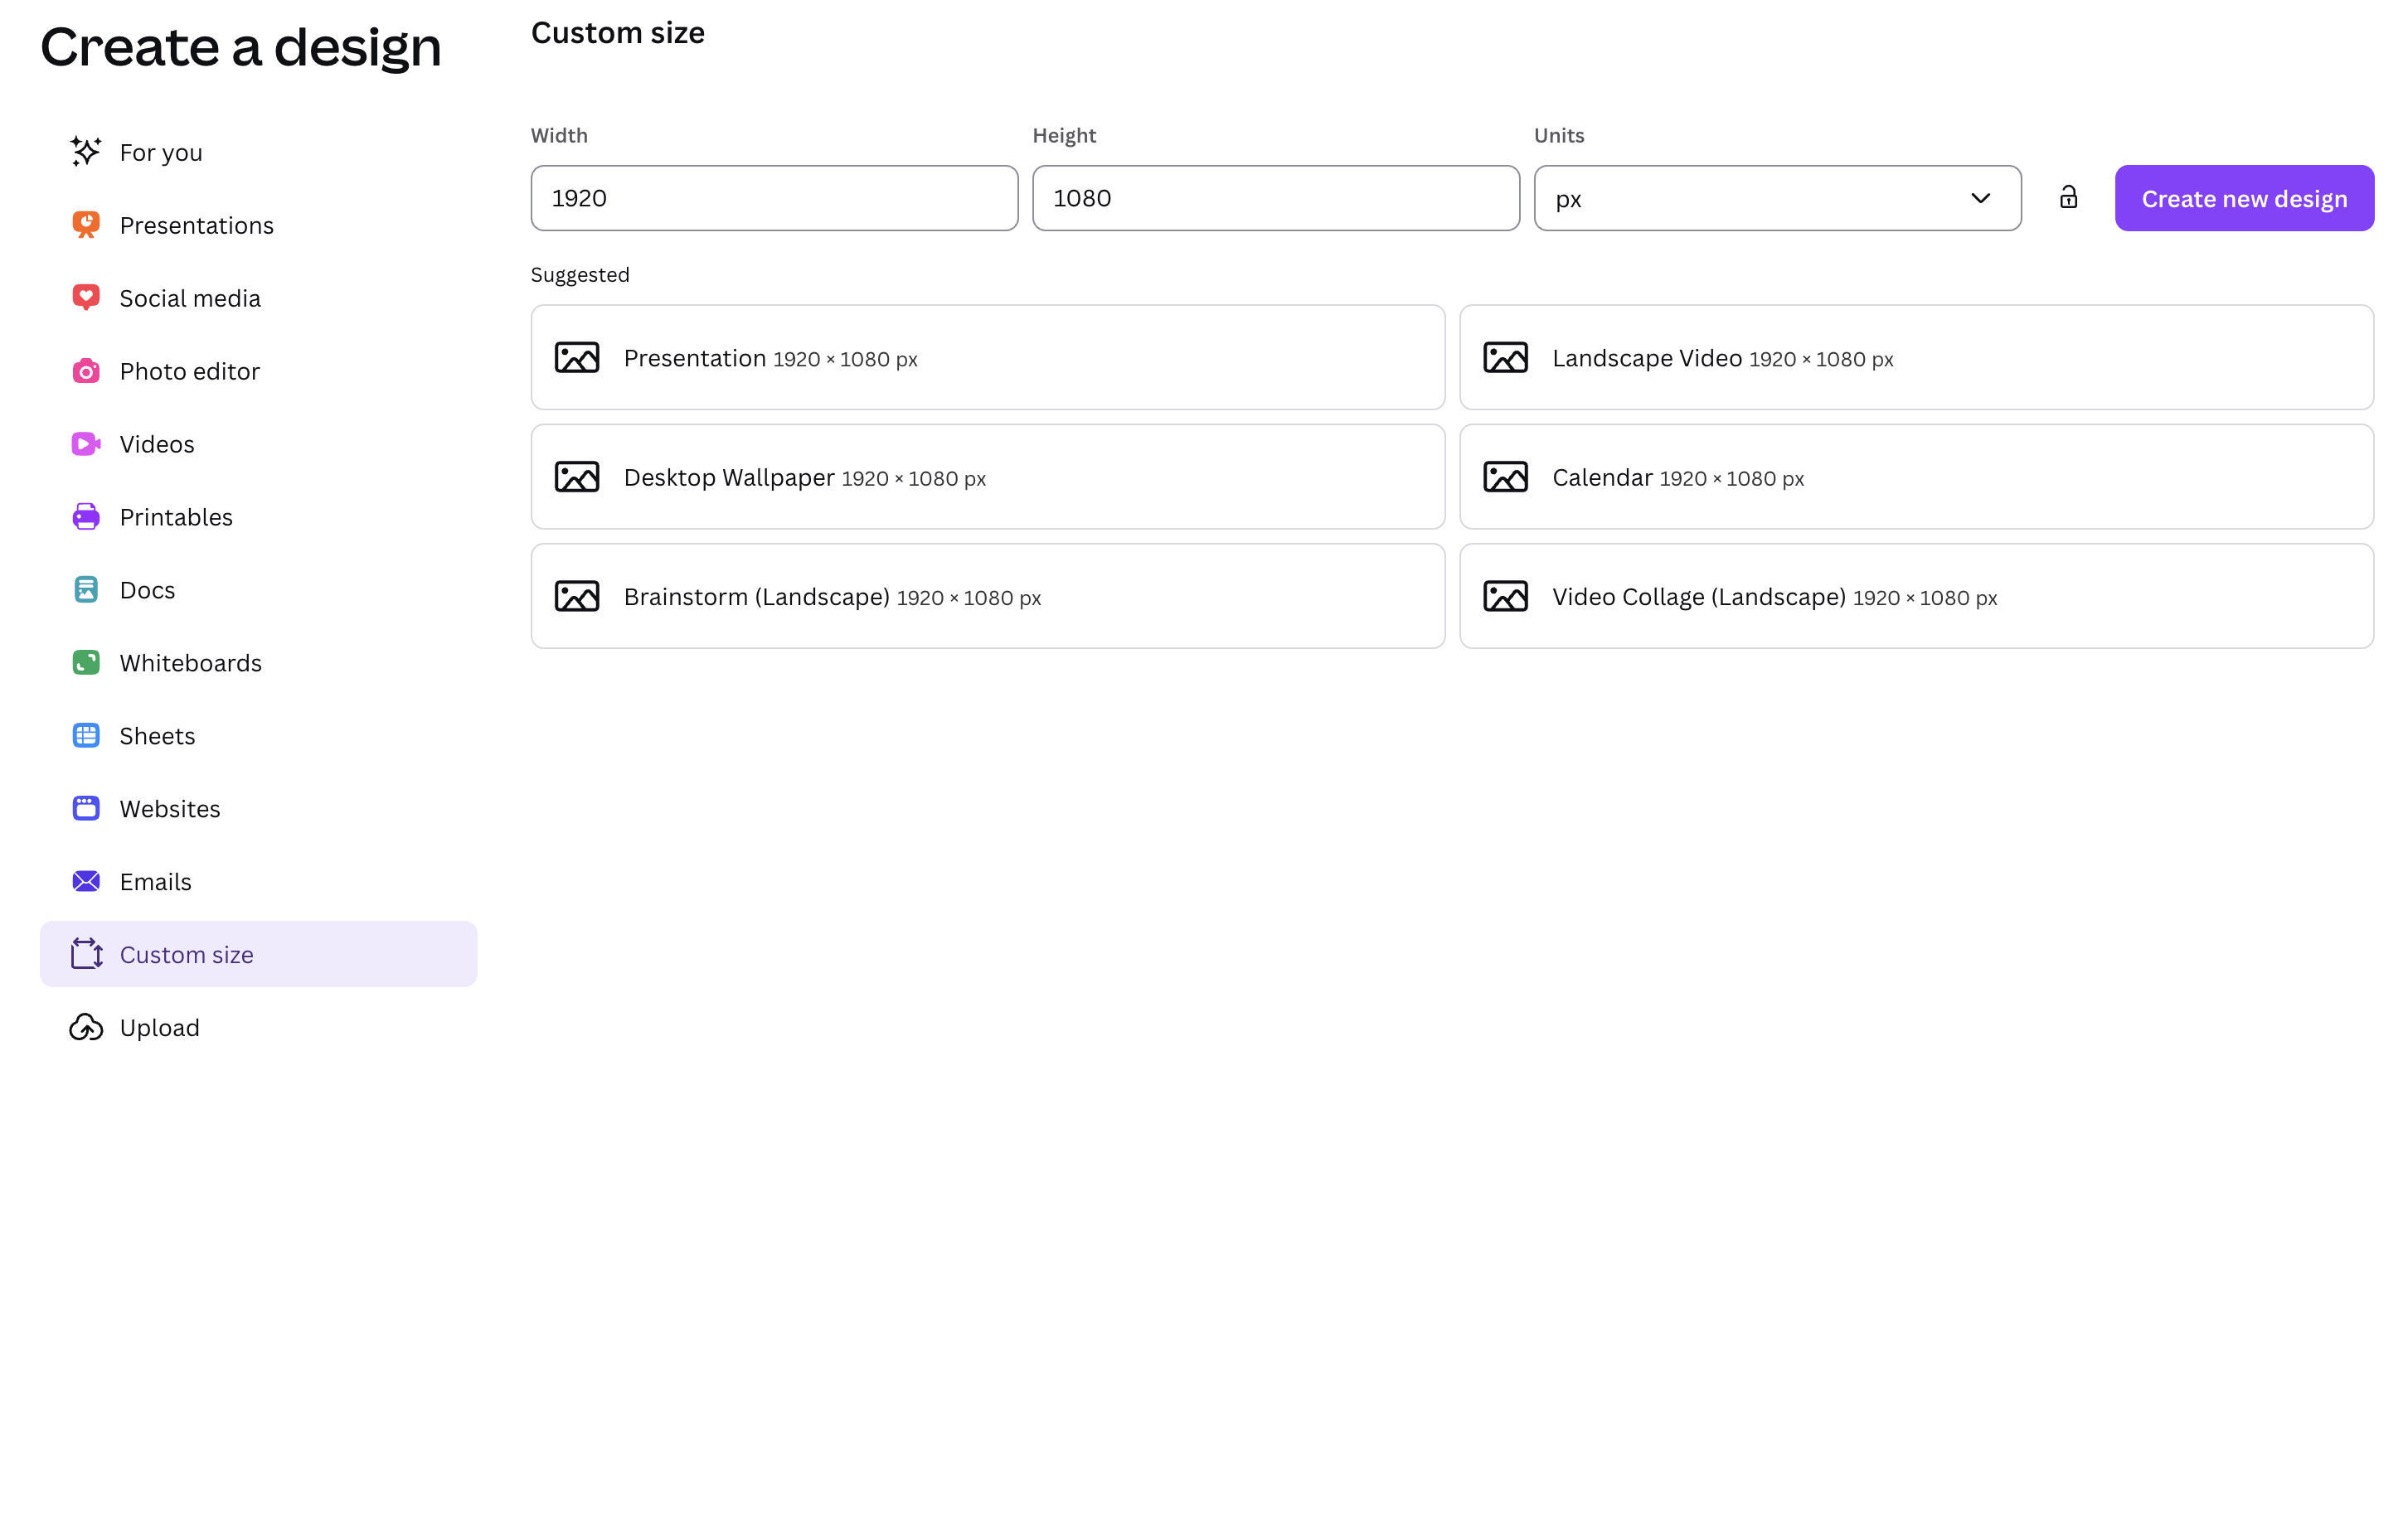
Task: Select the Custom size menu item
Action: click(258, 954)
